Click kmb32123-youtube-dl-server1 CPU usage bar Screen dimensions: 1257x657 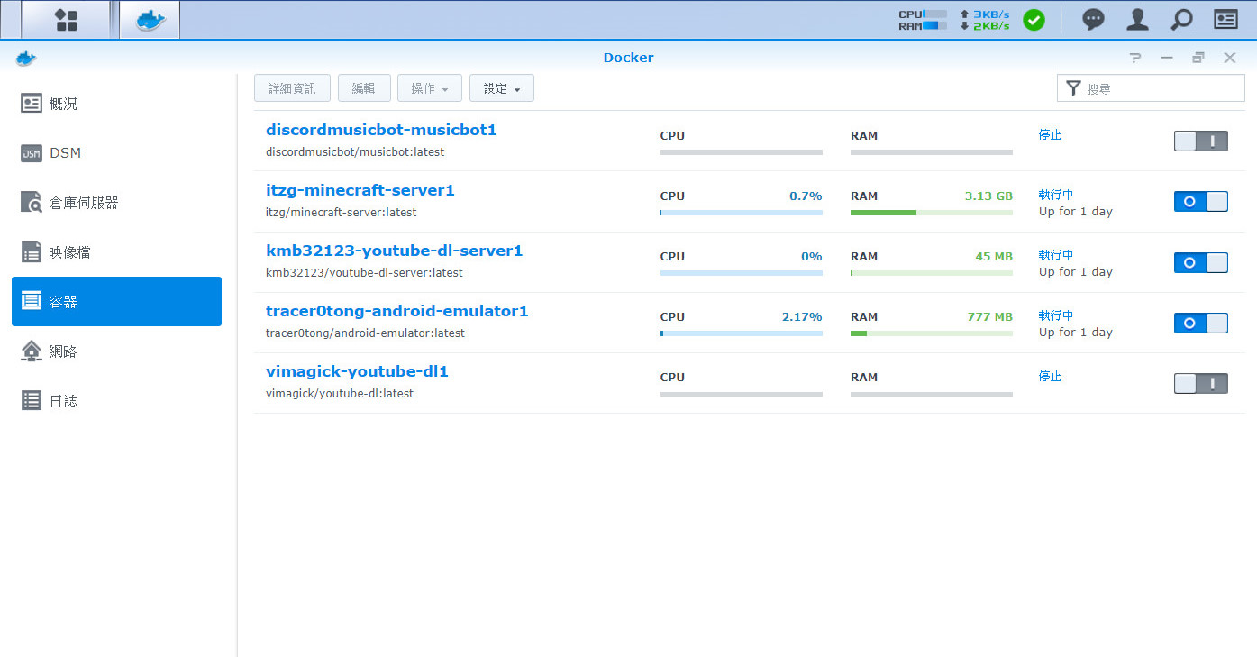[742, 273]
